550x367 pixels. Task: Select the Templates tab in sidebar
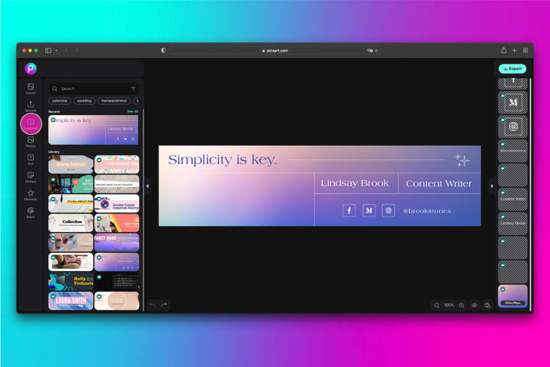(x=30, y=124)
